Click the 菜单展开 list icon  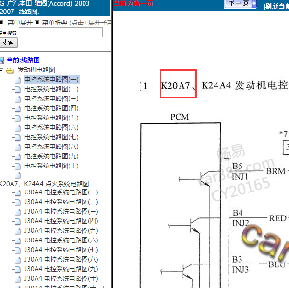[x=1, y=23]
